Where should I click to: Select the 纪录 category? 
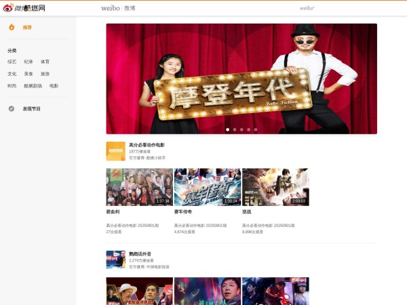[28, 62]
